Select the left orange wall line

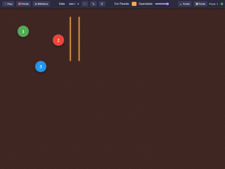pyautogui.click(x=70, y=39)
